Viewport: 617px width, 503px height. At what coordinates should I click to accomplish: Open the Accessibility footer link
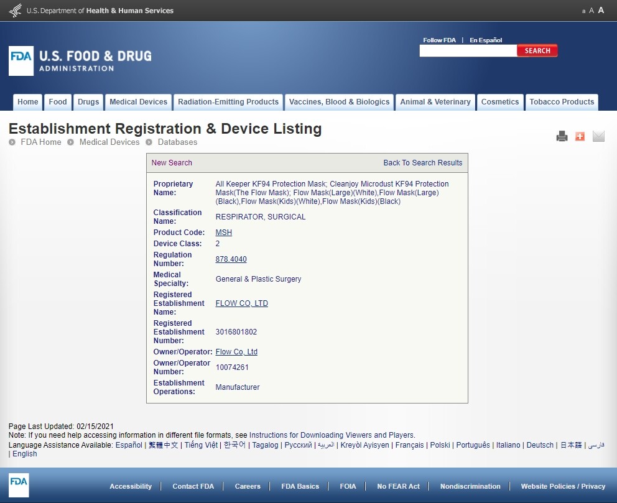click(x=131, y=486)
